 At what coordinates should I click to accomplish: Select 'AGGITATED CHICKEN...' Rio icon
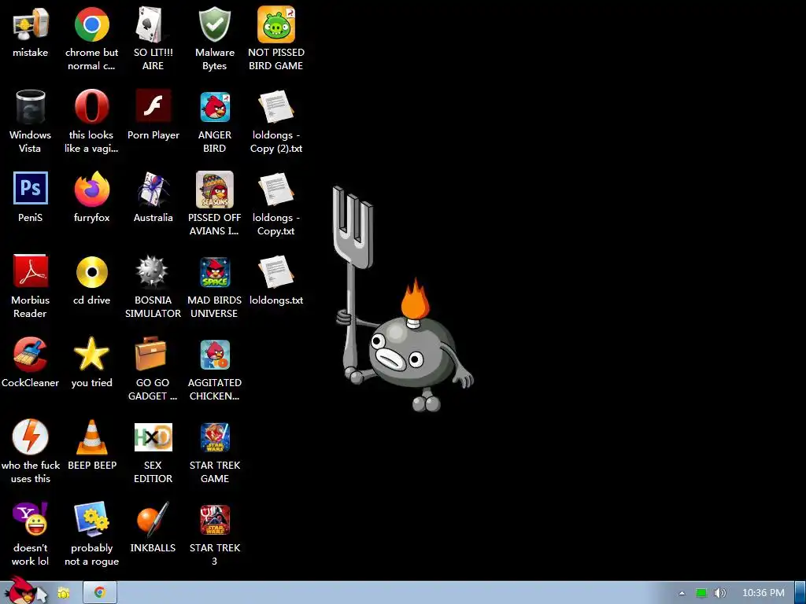pos(215,355)
